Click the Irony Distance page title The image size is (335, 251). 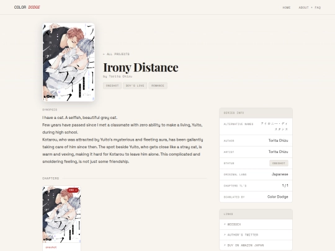click(x=141, y=67)
